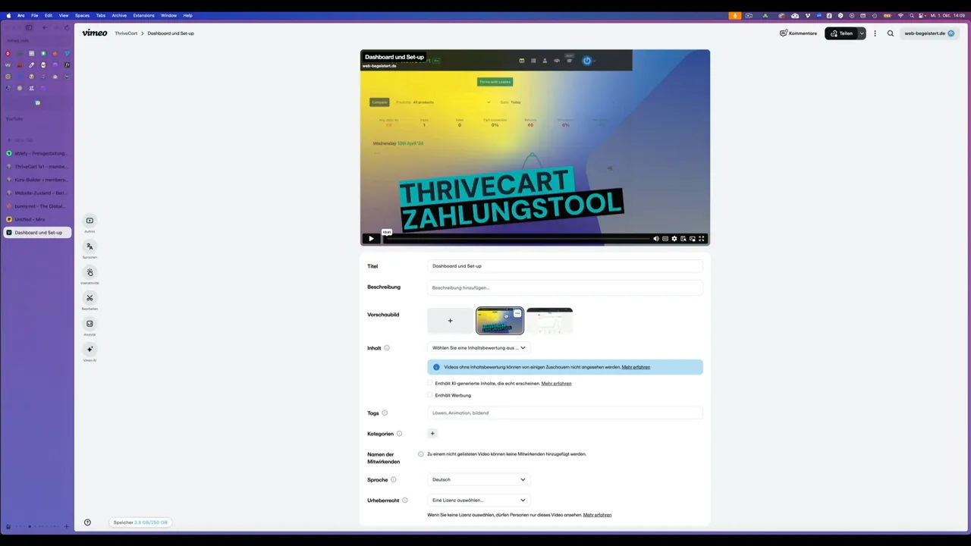The height and width of the screenshot is (546, 971).
Task: Open the Extensions menu in menu bar
Action: pyautogui.click(x=143, y=15)
